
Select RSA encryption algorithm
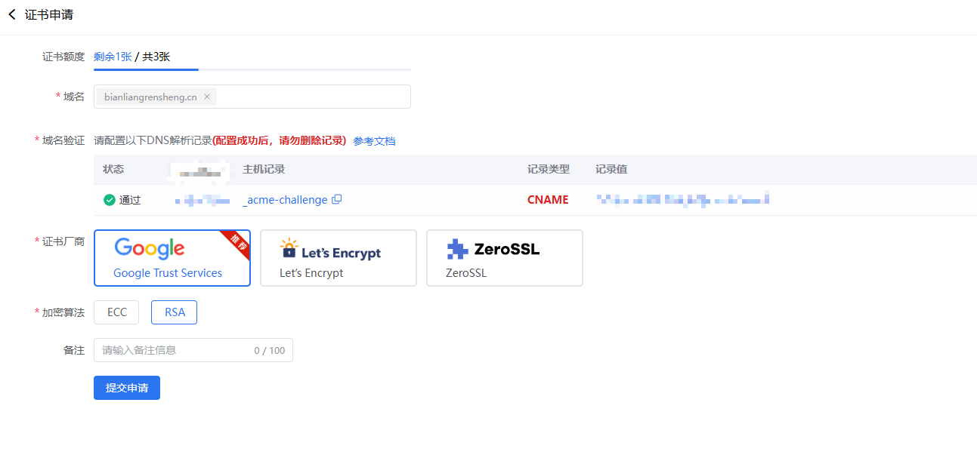[x=175, y=312]
